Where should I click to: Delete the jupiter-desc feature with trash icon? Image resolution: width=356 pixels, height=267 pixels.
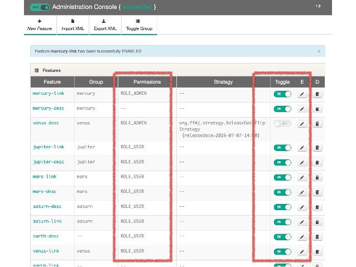(317, 163)
